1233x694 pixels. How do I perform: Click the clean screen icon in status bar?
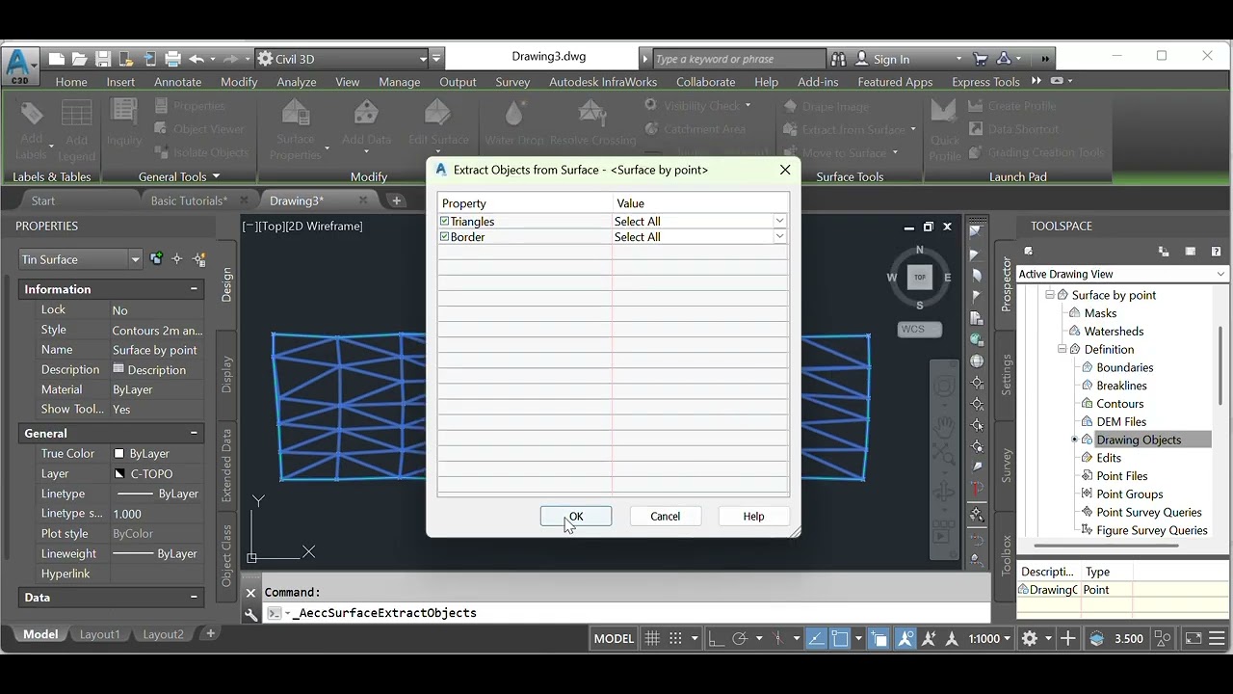point(1194,638)
